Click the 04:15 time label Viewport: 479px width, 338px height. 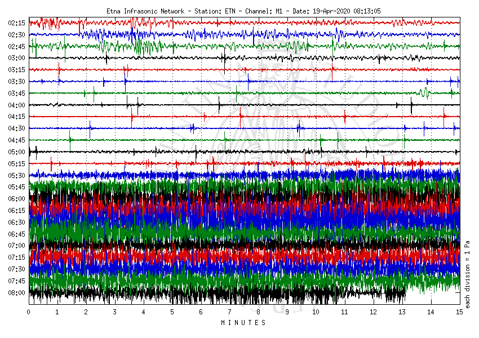point(16,117)
